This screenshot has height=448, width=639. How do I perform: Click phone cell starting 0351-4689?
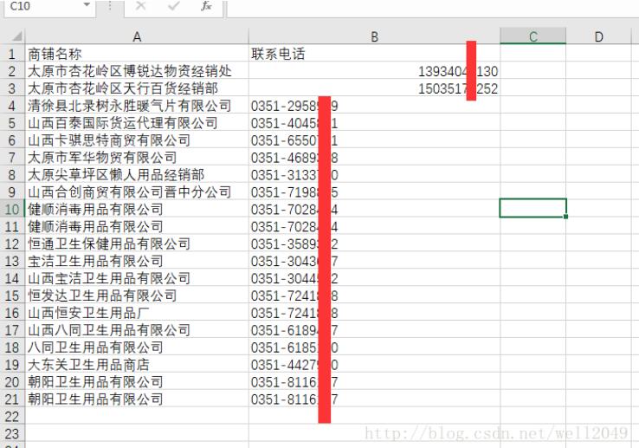point(375,157)
